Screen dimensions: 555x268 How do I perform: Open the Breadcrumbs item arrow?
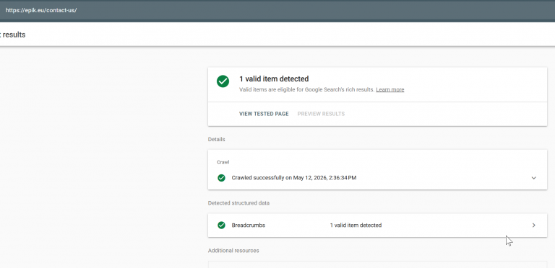pyautogui.click(x=534, y=225)
